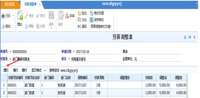This screenshot has width=200, height=98.
Task: Click row 1 调整理由 empty cell
Action: click(125, 85)
